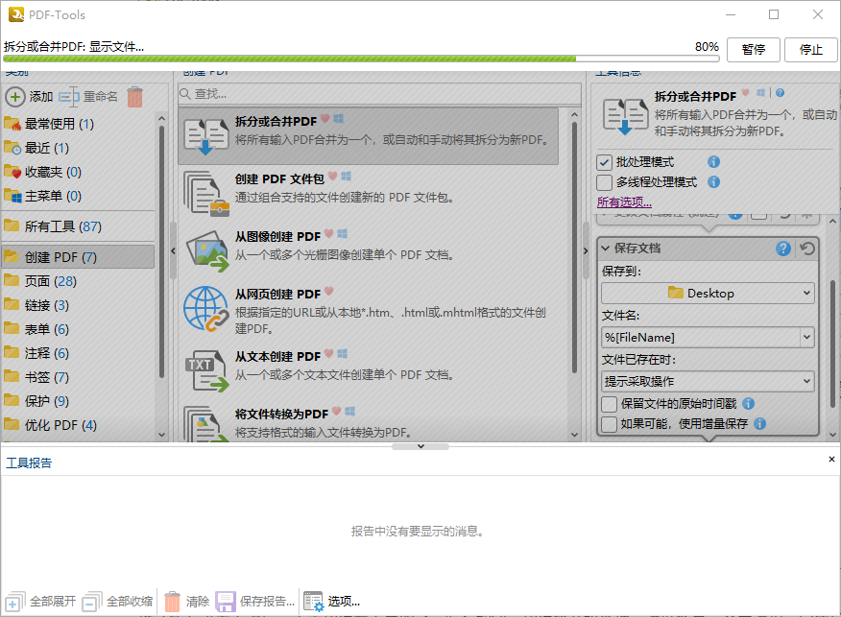Select the 将文件转换为PDF tool icon
This screenshot has width=841, height=617.
206,424
